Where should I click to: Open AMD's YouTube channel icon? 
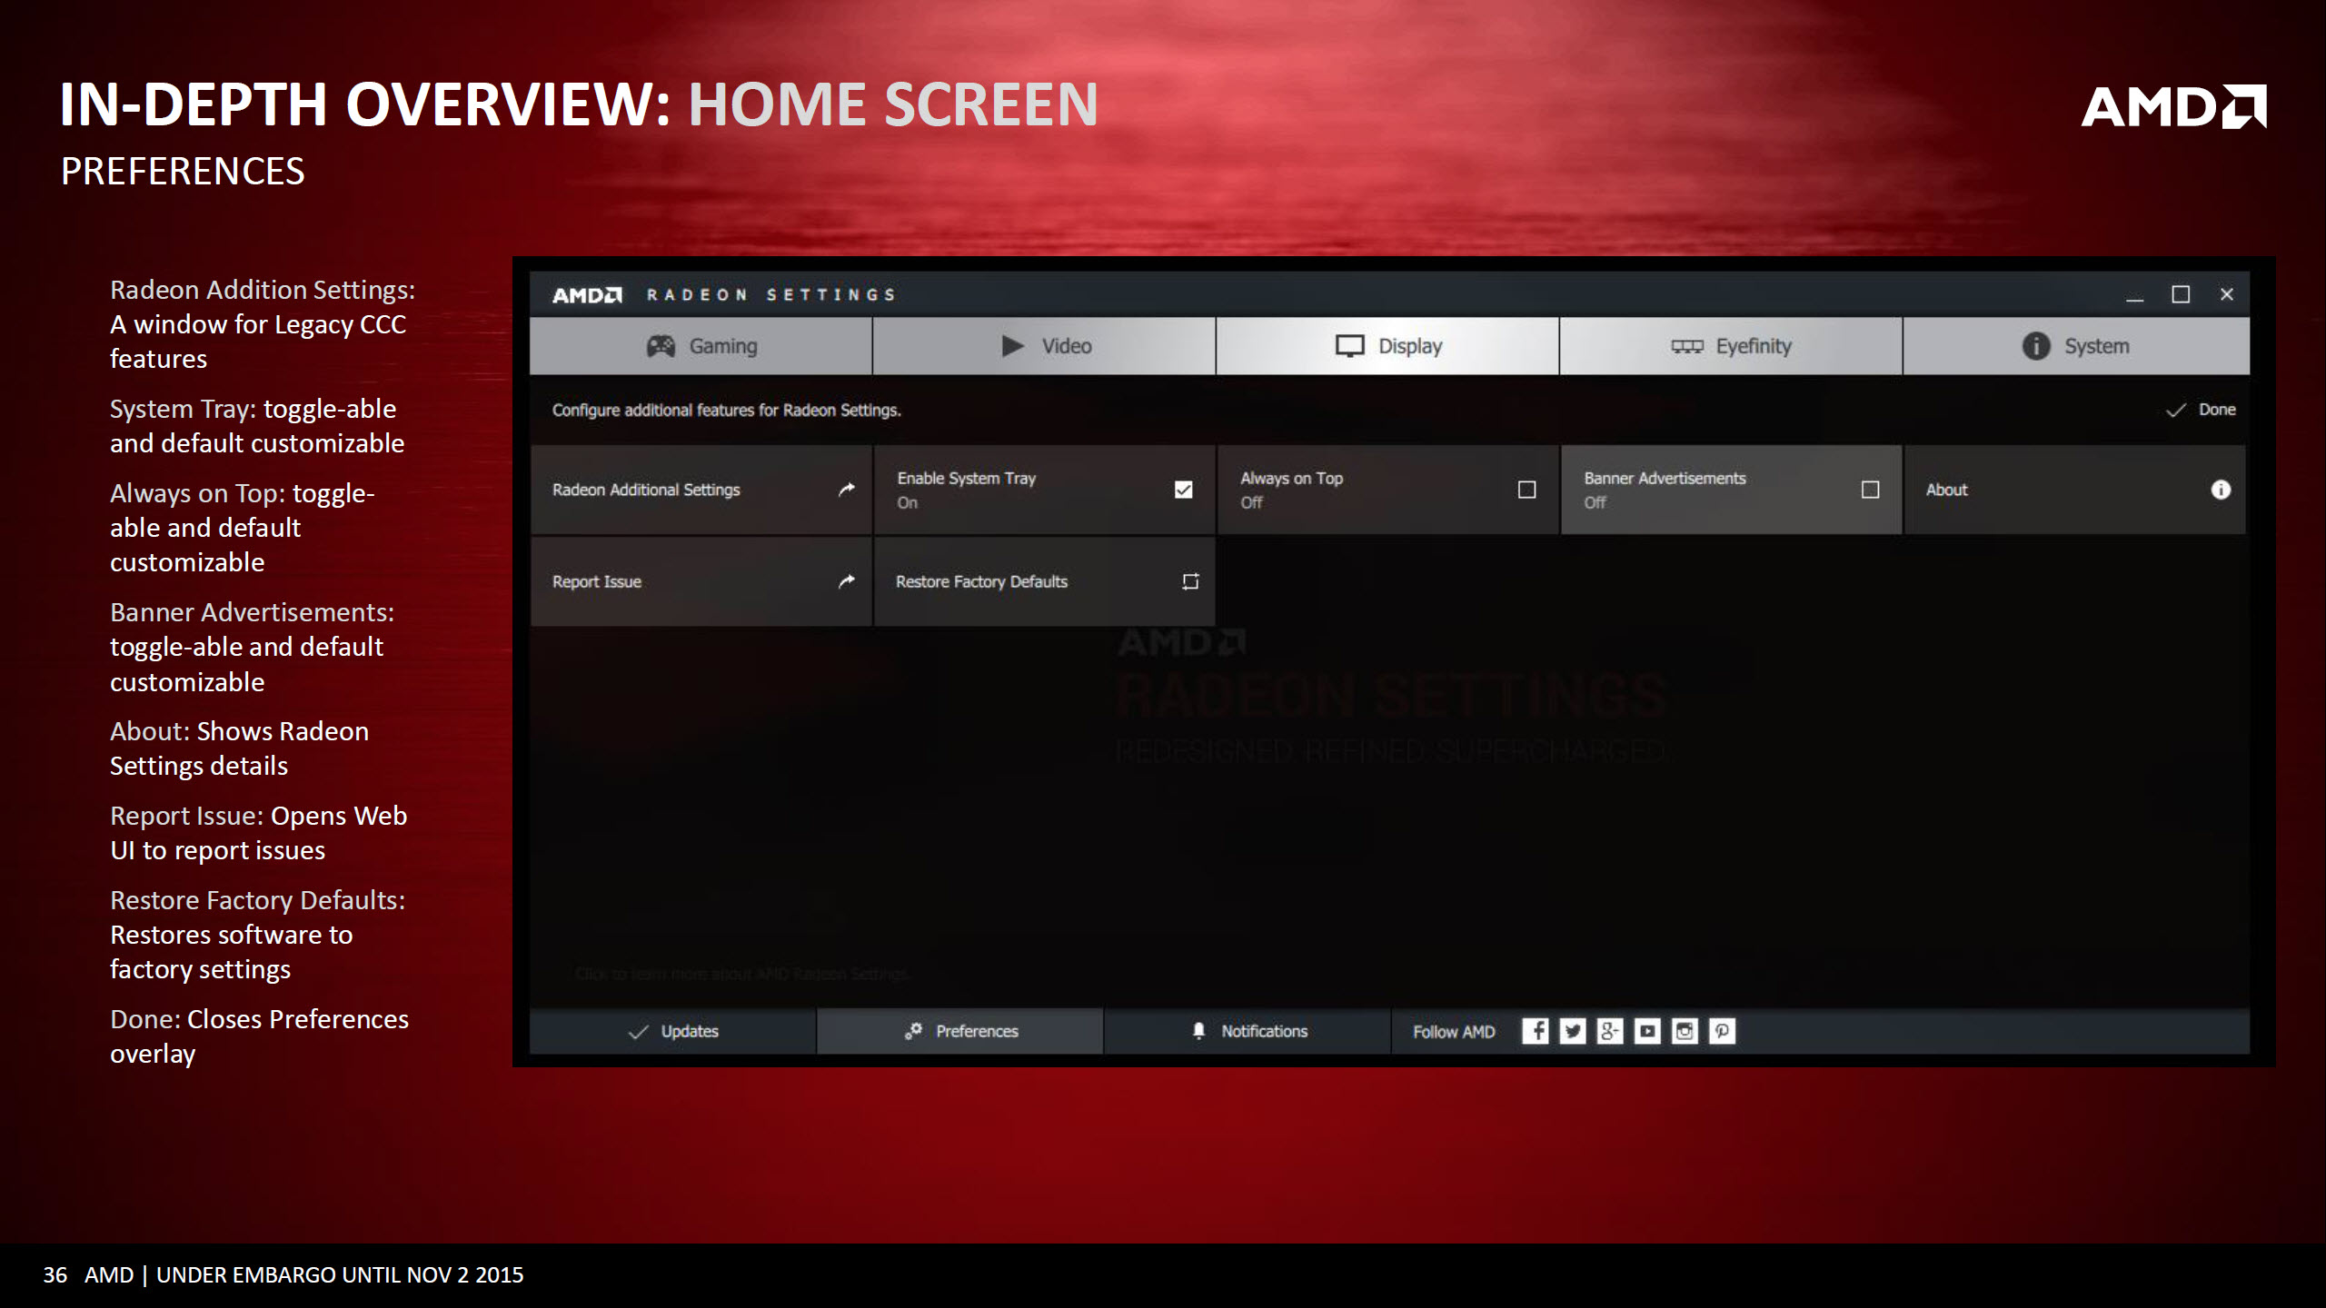1648,1031
